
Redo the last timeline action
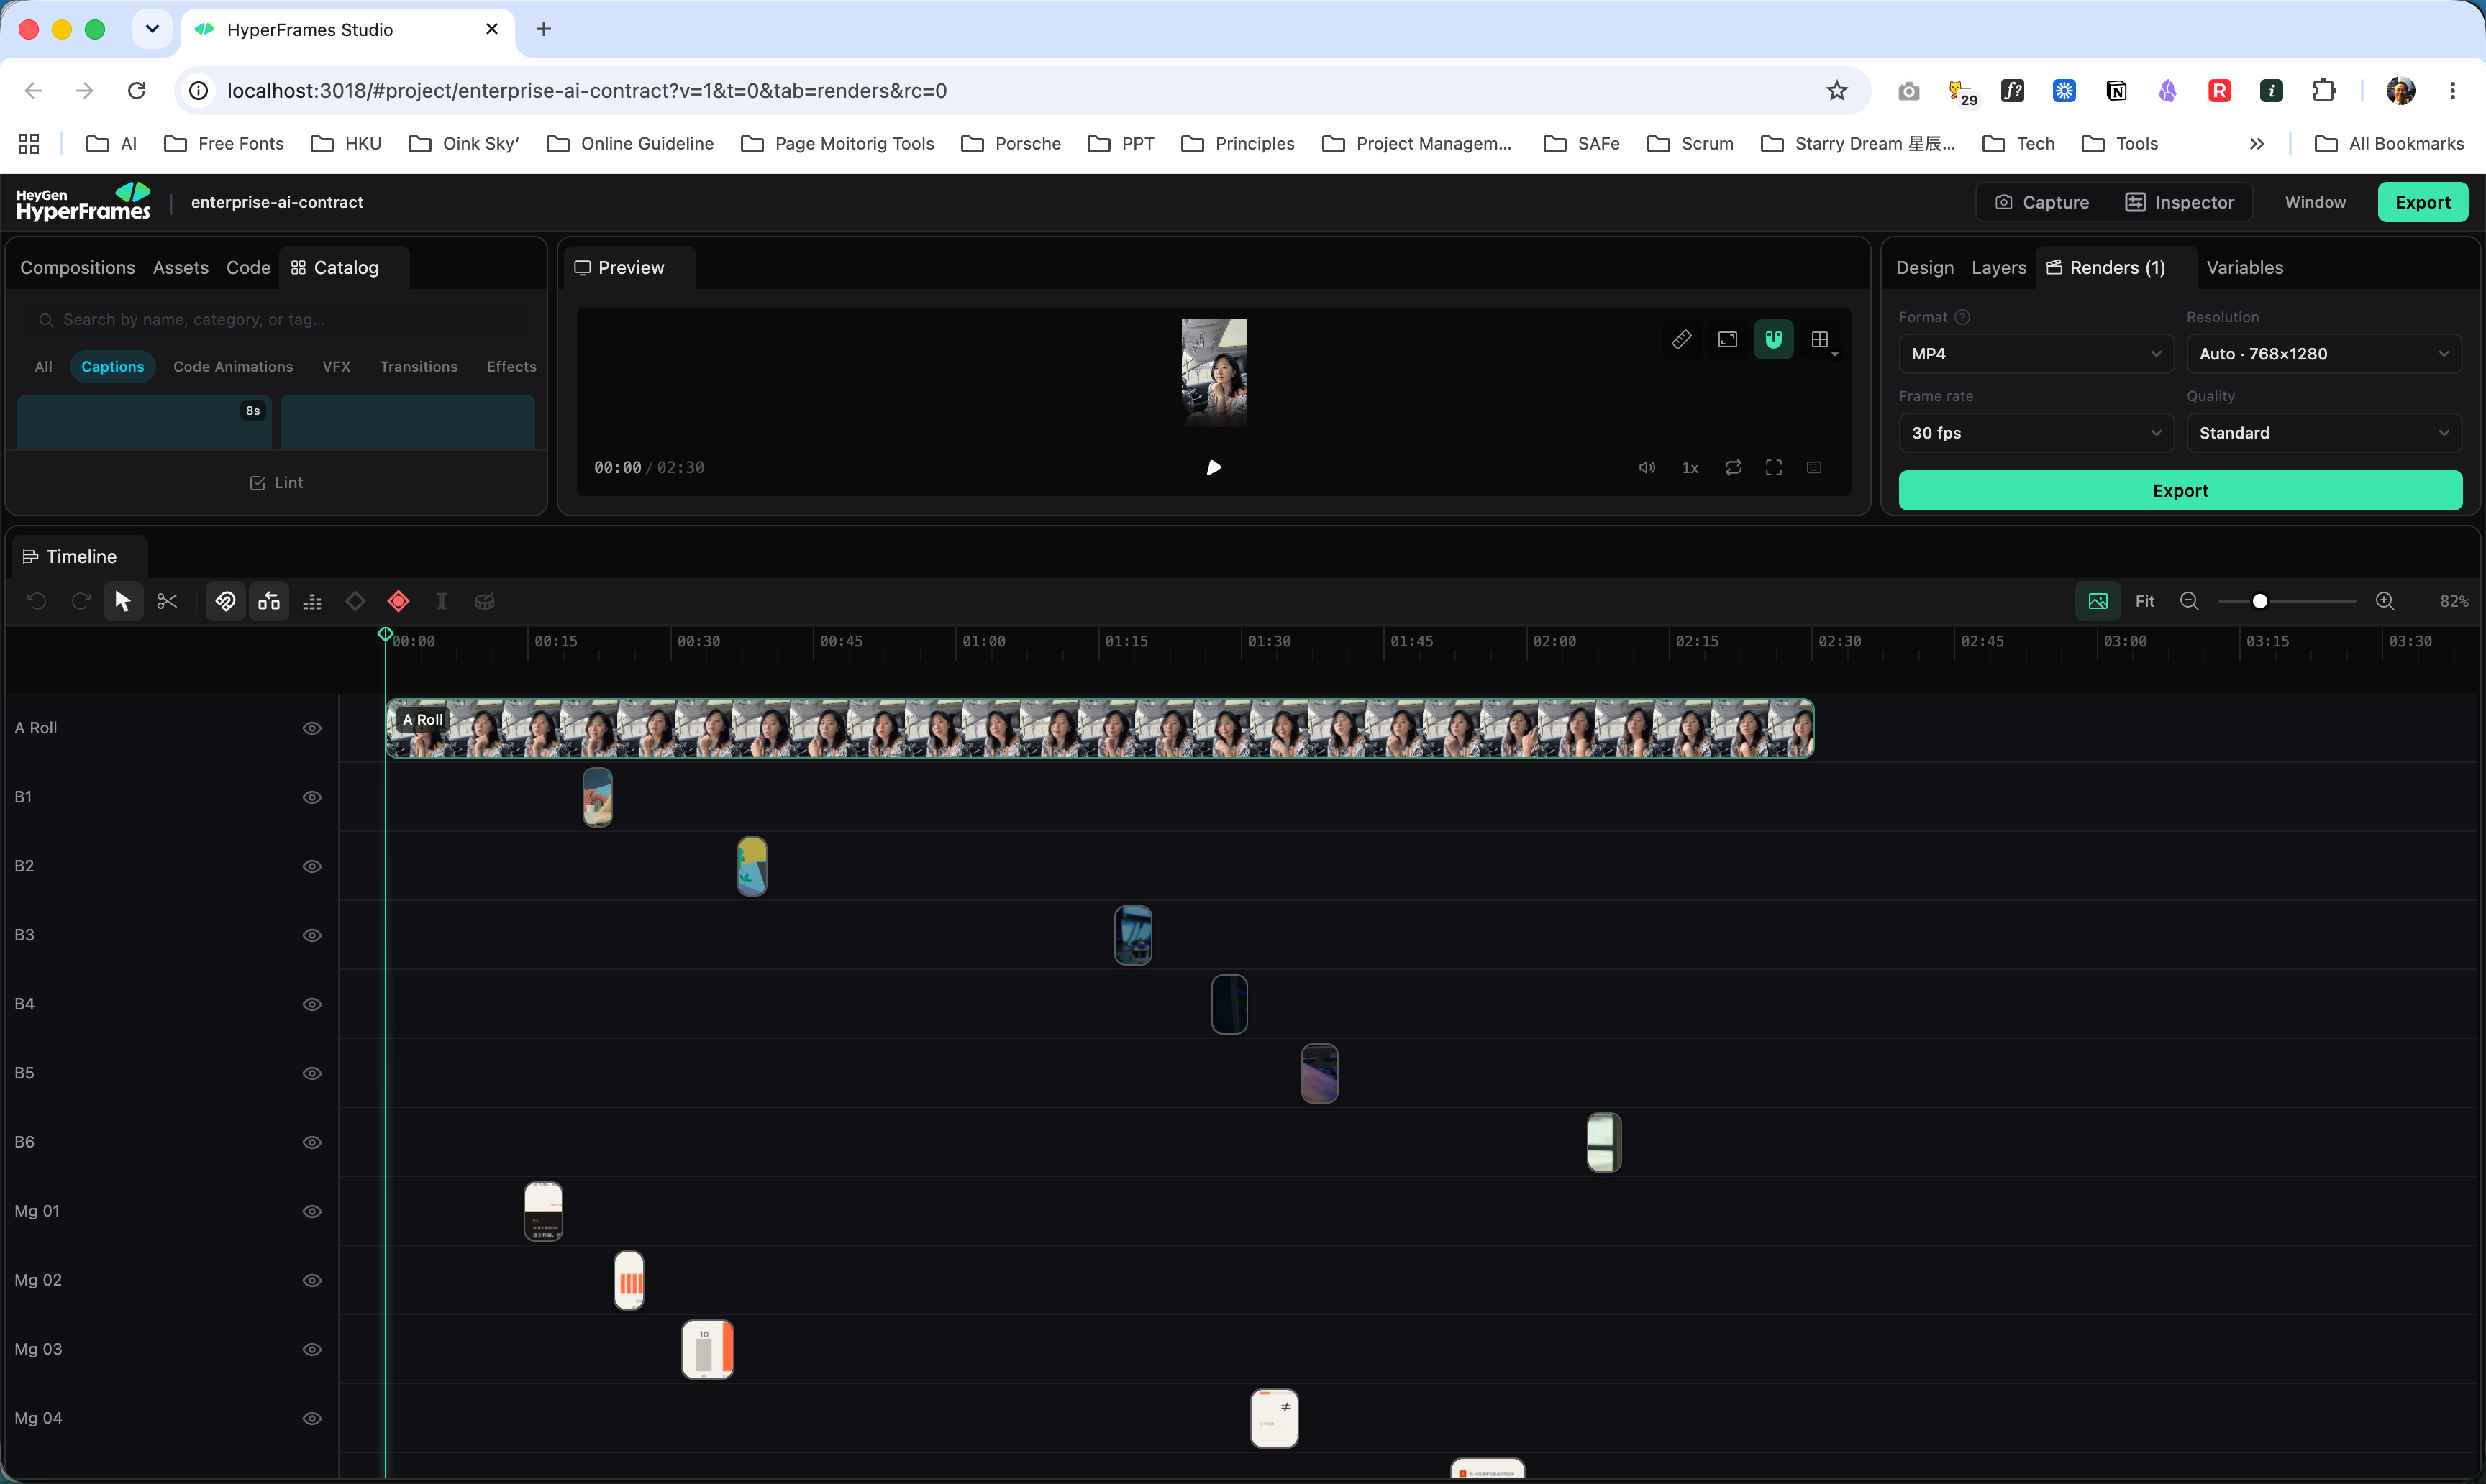pos(81,601)
